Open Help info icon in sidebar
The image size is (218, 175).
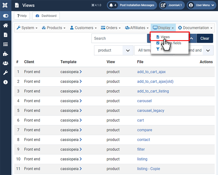click(6, 82)
